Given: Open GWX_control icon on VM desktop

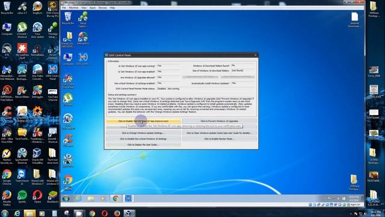Looking at the screenshot, I should pyautogui.click(x=83, y=59).
